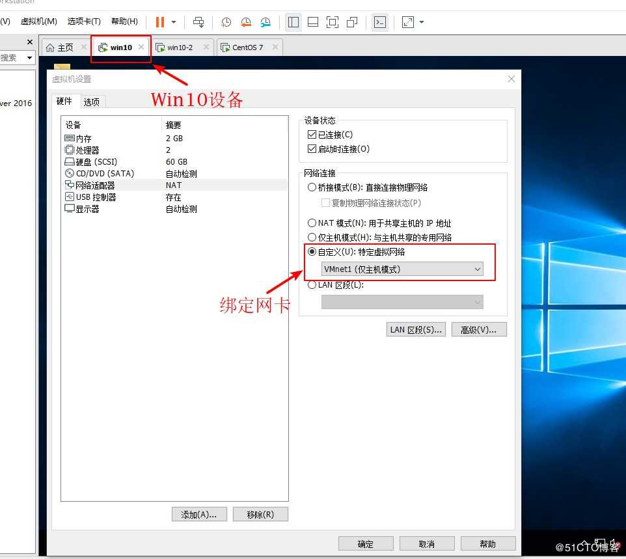This screenshot has height=559, width=626.
Task: Click the 显示器 monitor icon
Action: coord(70,208)
